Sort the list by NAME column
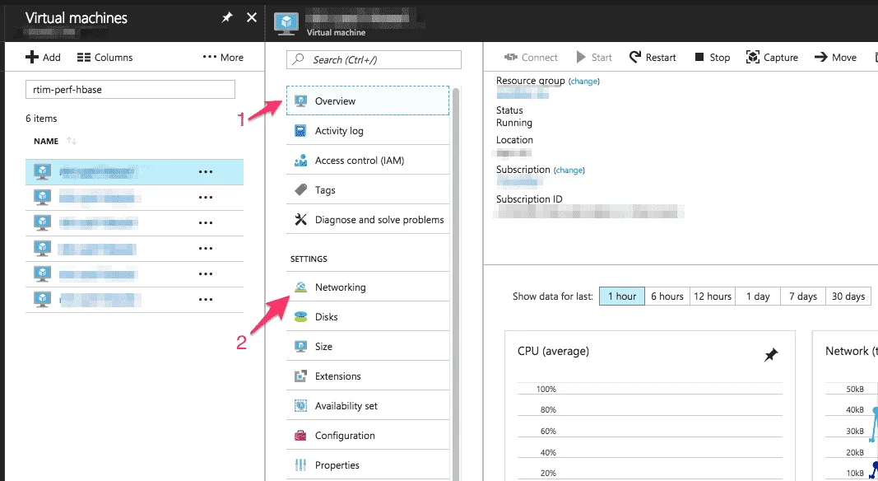Image resolution: width=878 pixels, height=481 pixels. (x=54, y=142)
